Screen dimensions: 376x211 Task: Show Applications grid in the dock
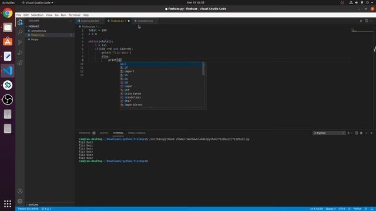8,203
